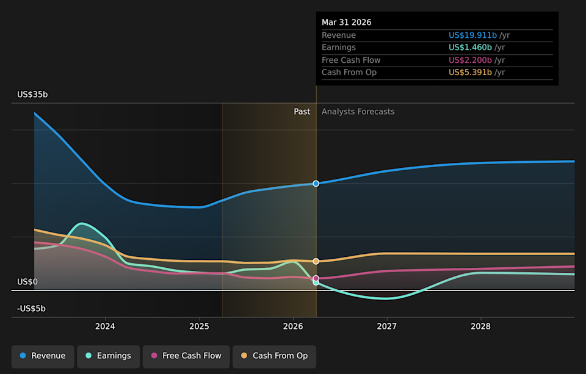Toggle the Free Cash Flow legend series
This screenshot has height=374, width=586.
tap(186, 356)
